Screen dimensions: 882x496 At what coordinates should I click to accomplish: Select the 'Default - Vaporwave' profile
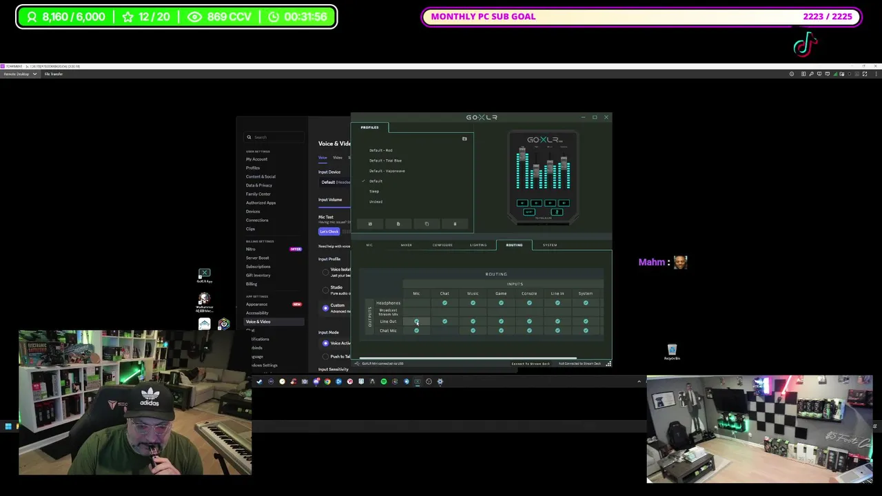[x=387, y=171]
